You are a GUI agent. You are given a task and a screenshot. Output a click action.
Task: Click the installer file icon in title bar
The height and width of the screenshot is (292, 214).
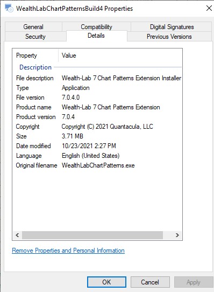click(x=9, y=9)
